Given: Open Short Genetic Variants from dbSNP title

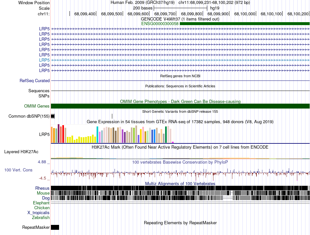Looking at the screenshot, I should coord(180,111).
